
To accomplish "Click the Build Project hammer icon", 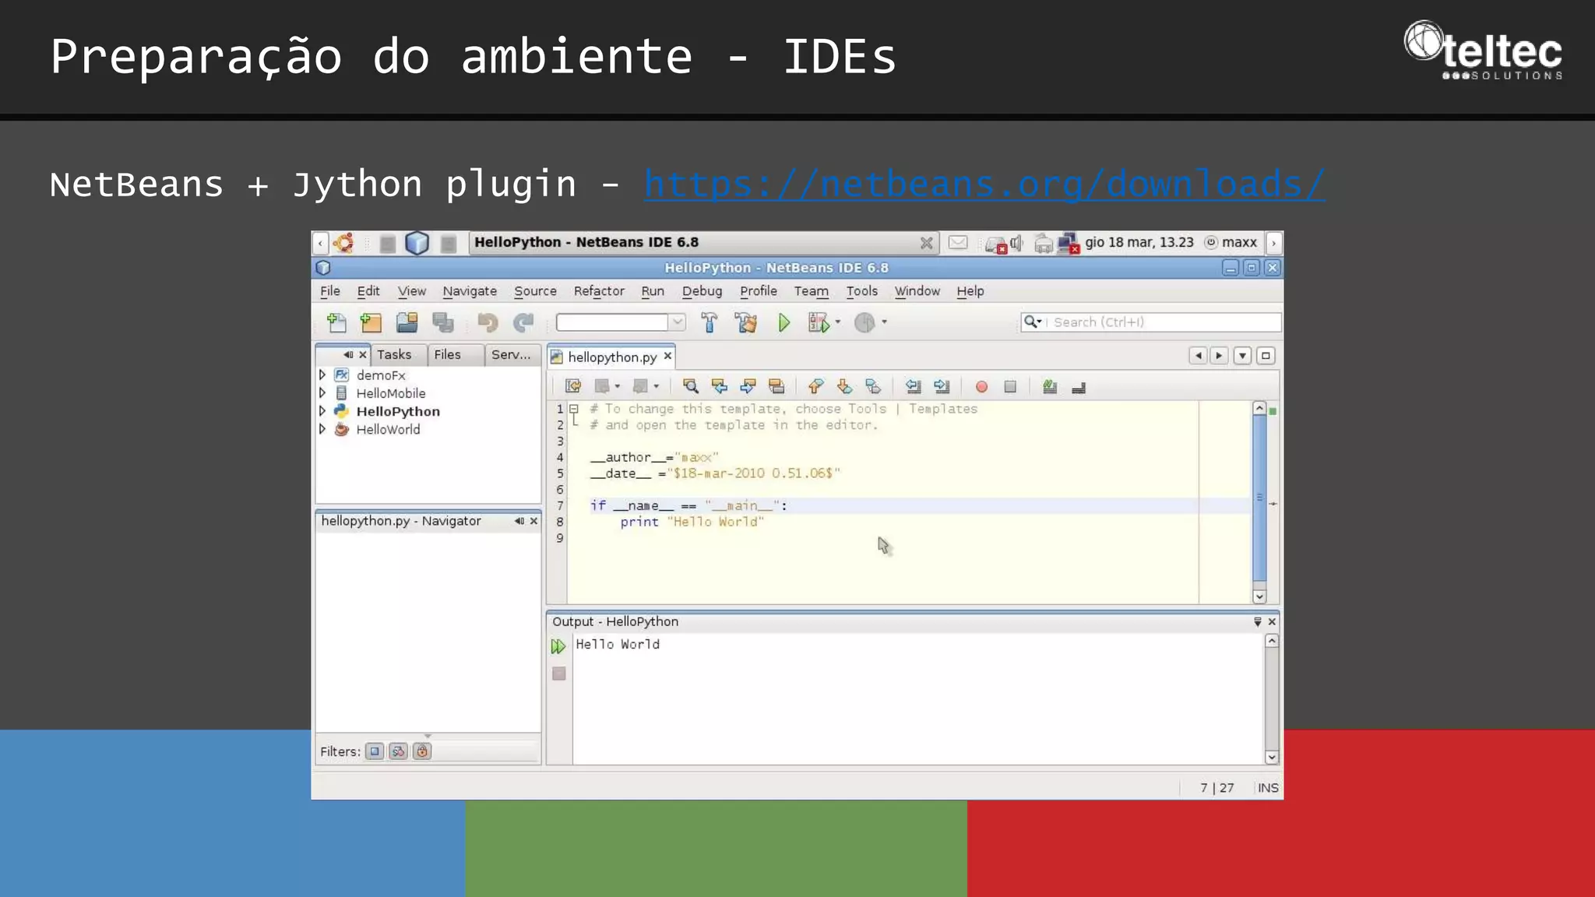I will (709, 322).
